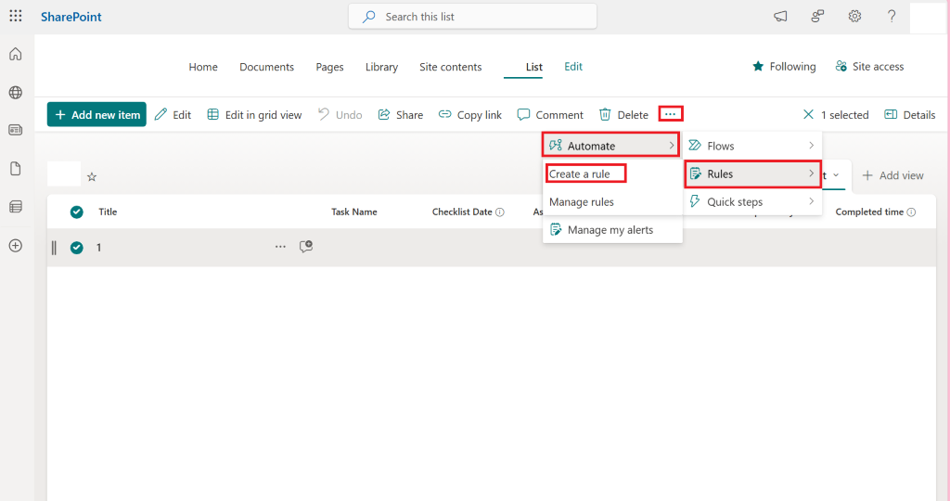The height and width of the screenshot is (501, 950).
Task: Open the Pages nav link
Action: coord(329,67)
